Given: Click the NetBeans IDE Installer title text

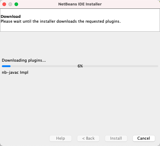Looking at the screenshot, I should 80,4.
